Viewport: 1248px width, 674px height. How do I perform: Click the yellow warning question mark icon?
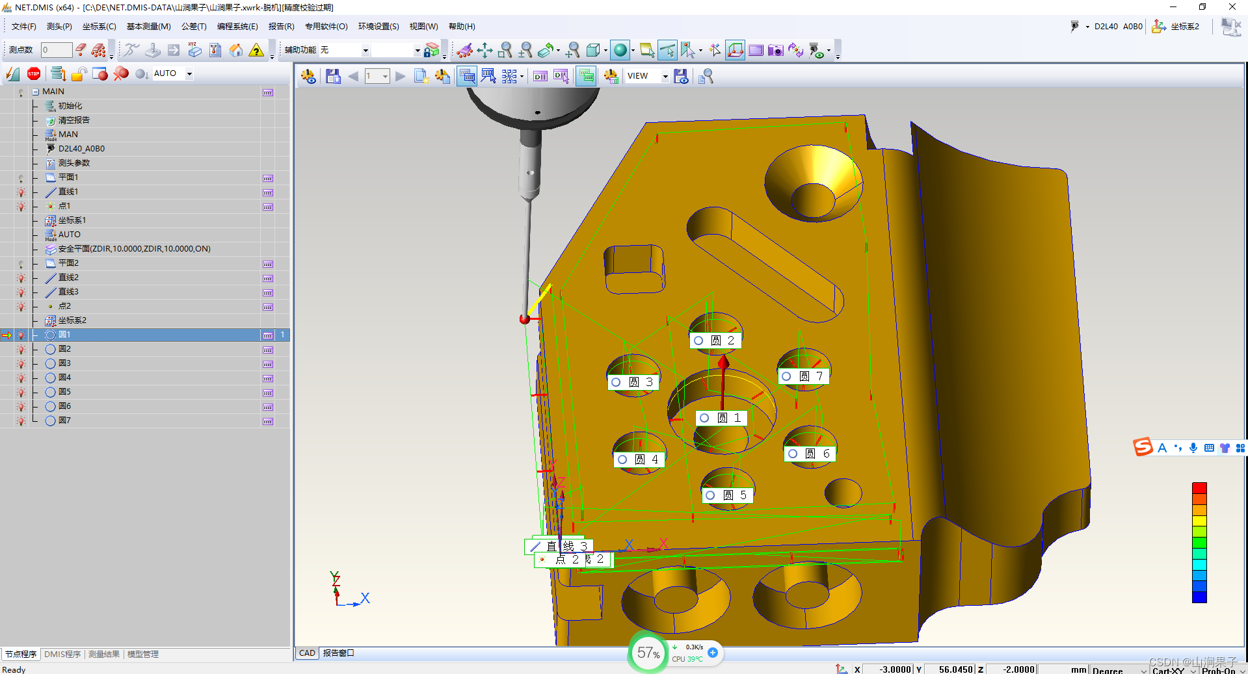click(257, 50)
